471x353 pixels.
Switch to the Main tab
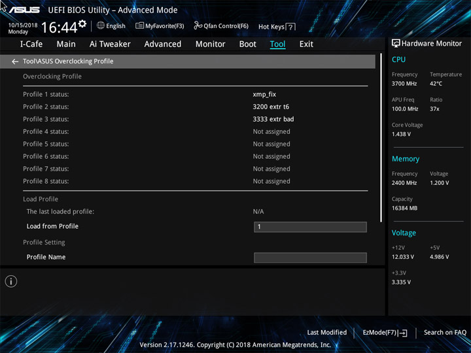point(66,44)
